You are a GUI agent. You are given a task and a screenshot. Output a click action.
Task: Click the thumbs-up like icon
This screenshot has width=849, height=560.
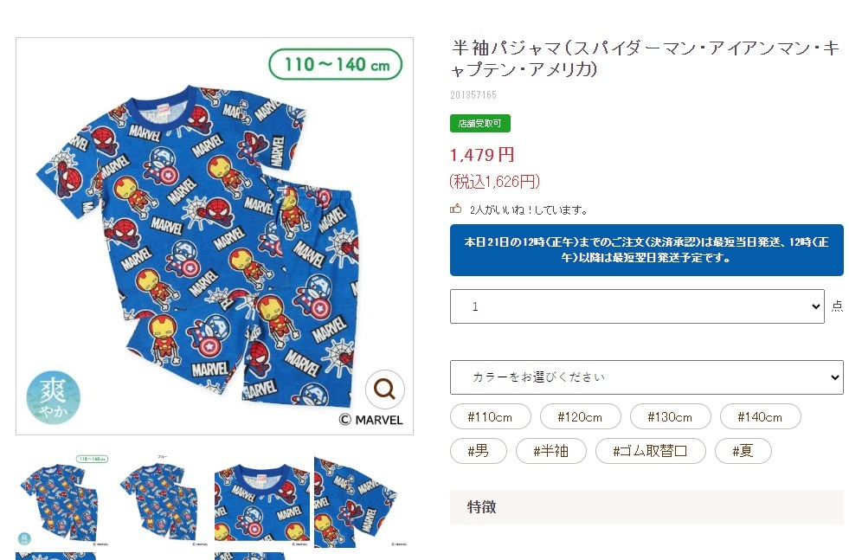point(456,209)
